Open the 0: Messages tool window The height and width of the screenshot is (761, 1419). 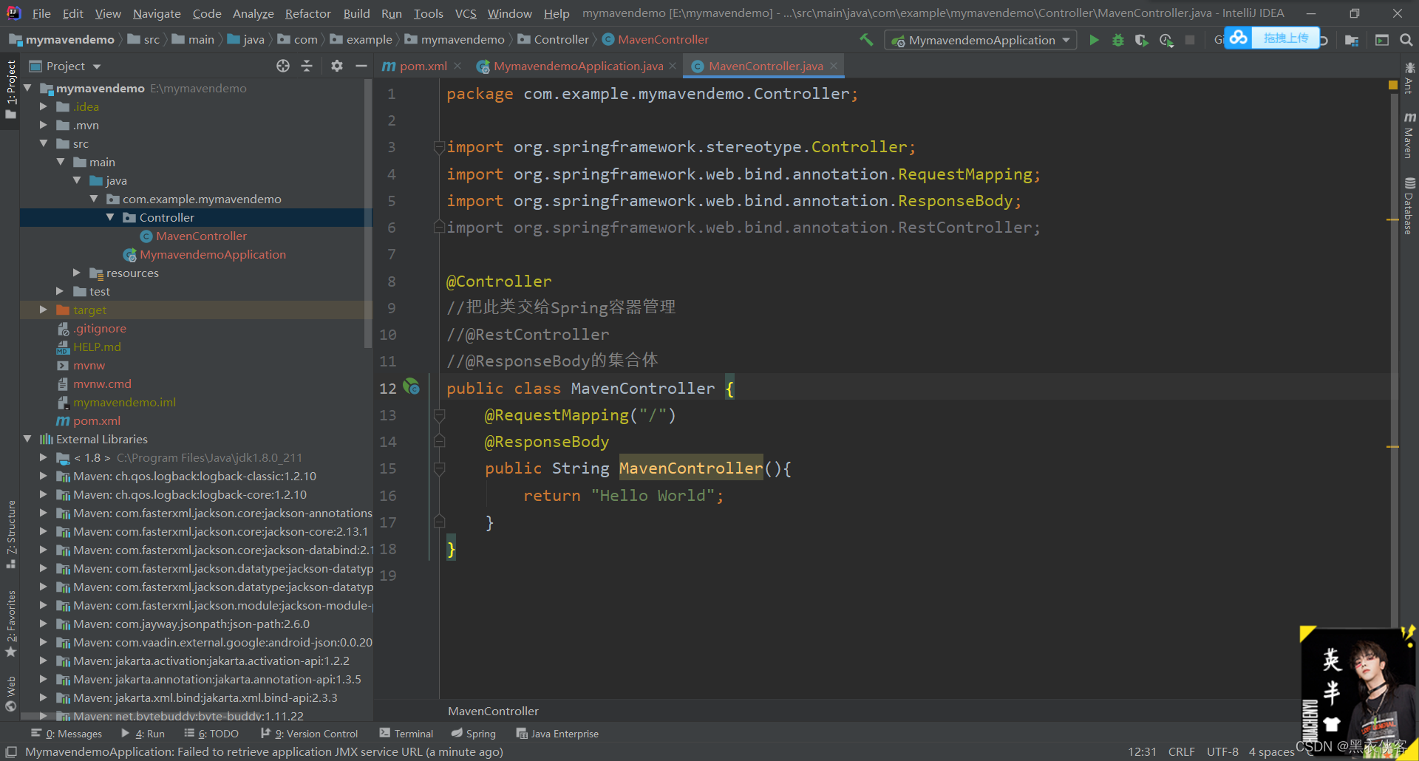pyautogui.click(x=67, y=734)
